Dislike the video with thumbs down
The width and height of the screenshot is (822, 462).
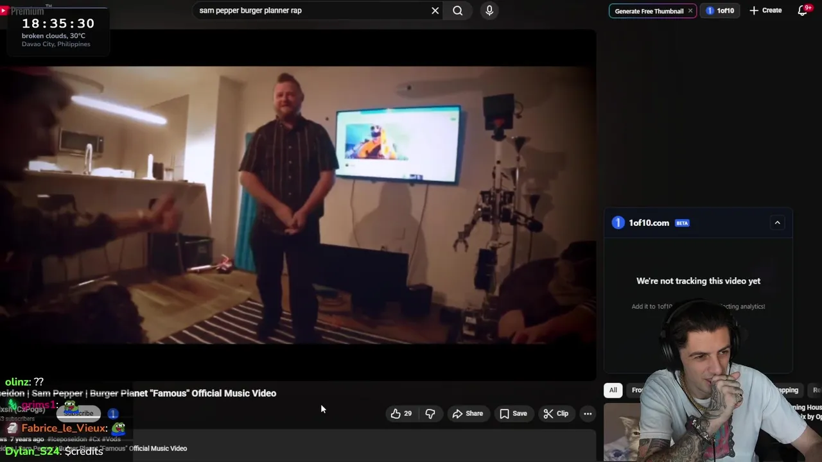click(x=430, y=414)
